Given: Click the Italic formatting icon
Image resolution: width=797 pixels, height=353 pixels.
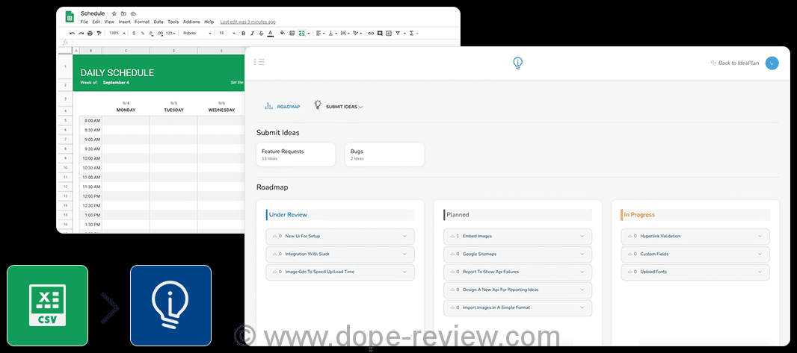Looking at the screenshot, I should point(253,34).
